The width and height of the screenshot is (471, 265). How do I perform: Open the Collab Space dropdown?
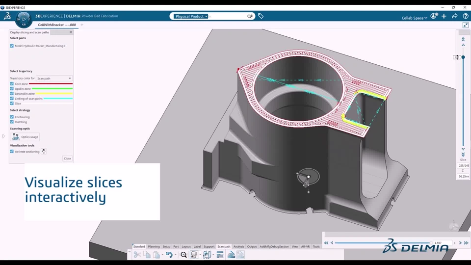coord(414,18)
